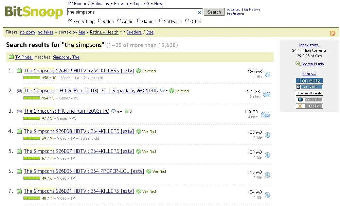The image size is (340, 206).
Task: Click Torrentz friend banner
Action: 309,81
